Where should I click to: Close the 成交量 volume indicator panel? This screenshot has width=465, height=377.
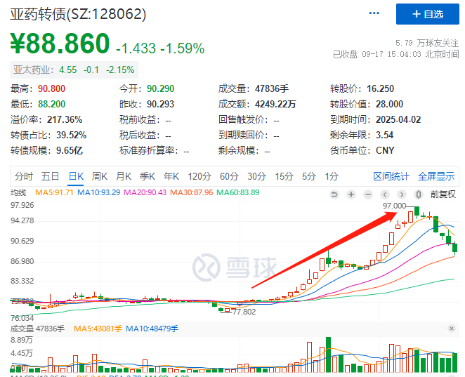coord(452,329)
